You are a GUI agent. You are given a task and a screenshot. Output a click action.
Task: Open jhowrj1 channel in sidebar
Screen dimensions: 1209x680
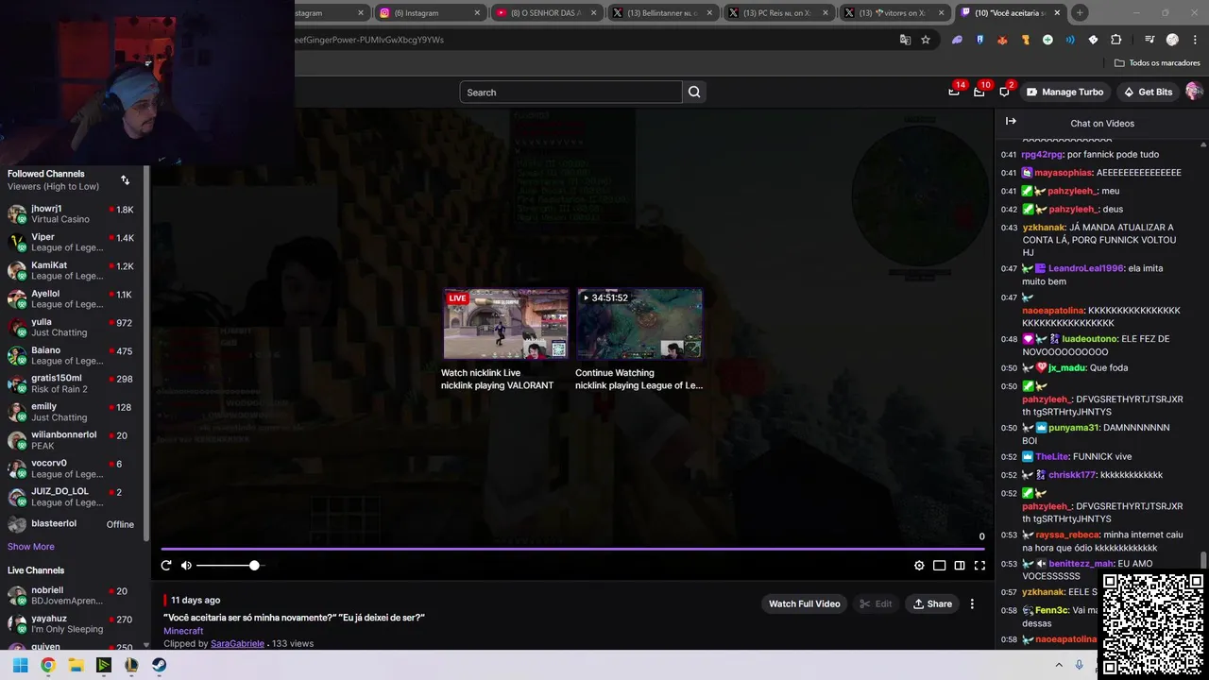72,213
